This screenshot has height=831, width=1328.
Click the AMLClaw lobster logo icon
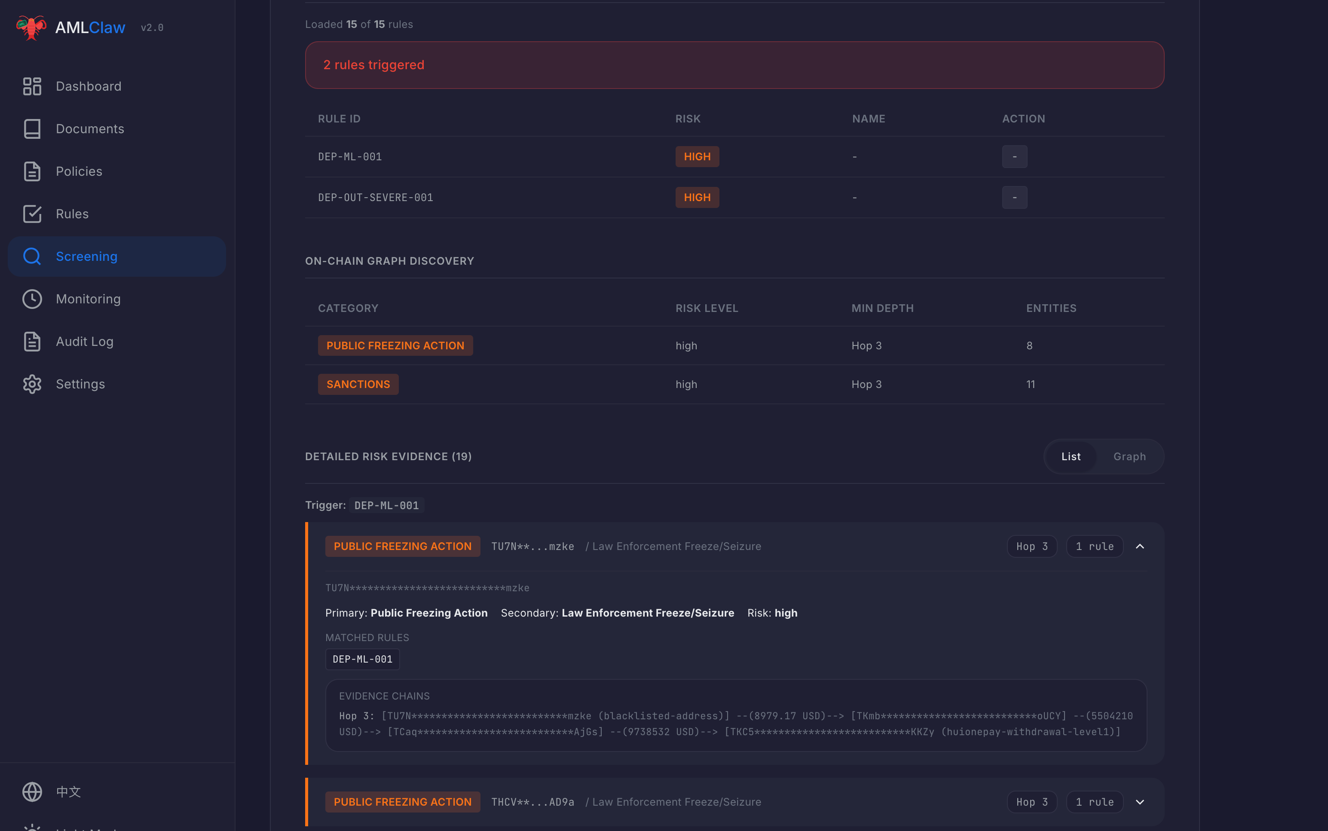point(31,27)
